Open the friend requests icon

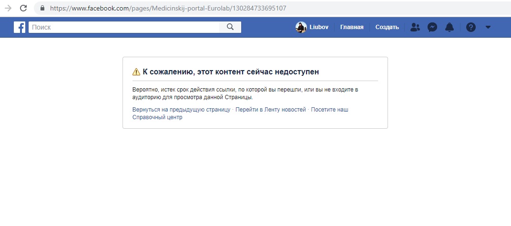click(415, 27)
